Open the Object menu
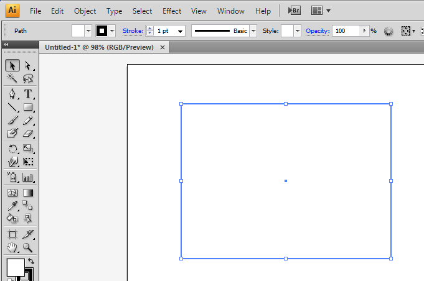424x281 pixels. (x=85, y=11)
